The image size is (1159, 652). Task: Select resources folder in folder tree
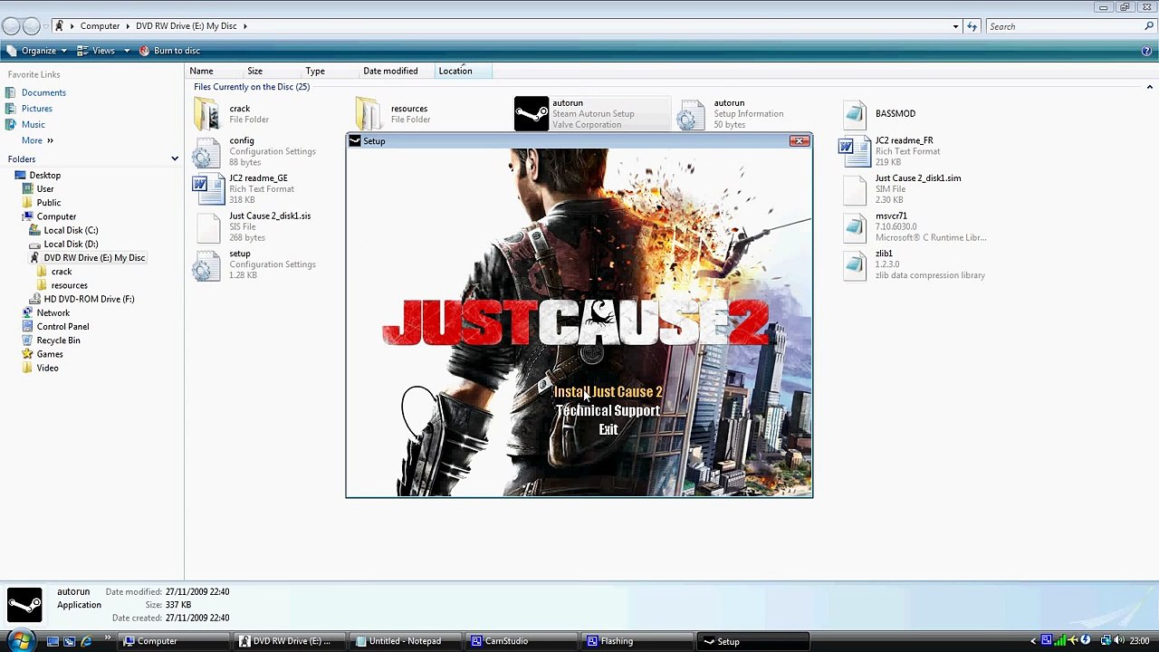70,285
